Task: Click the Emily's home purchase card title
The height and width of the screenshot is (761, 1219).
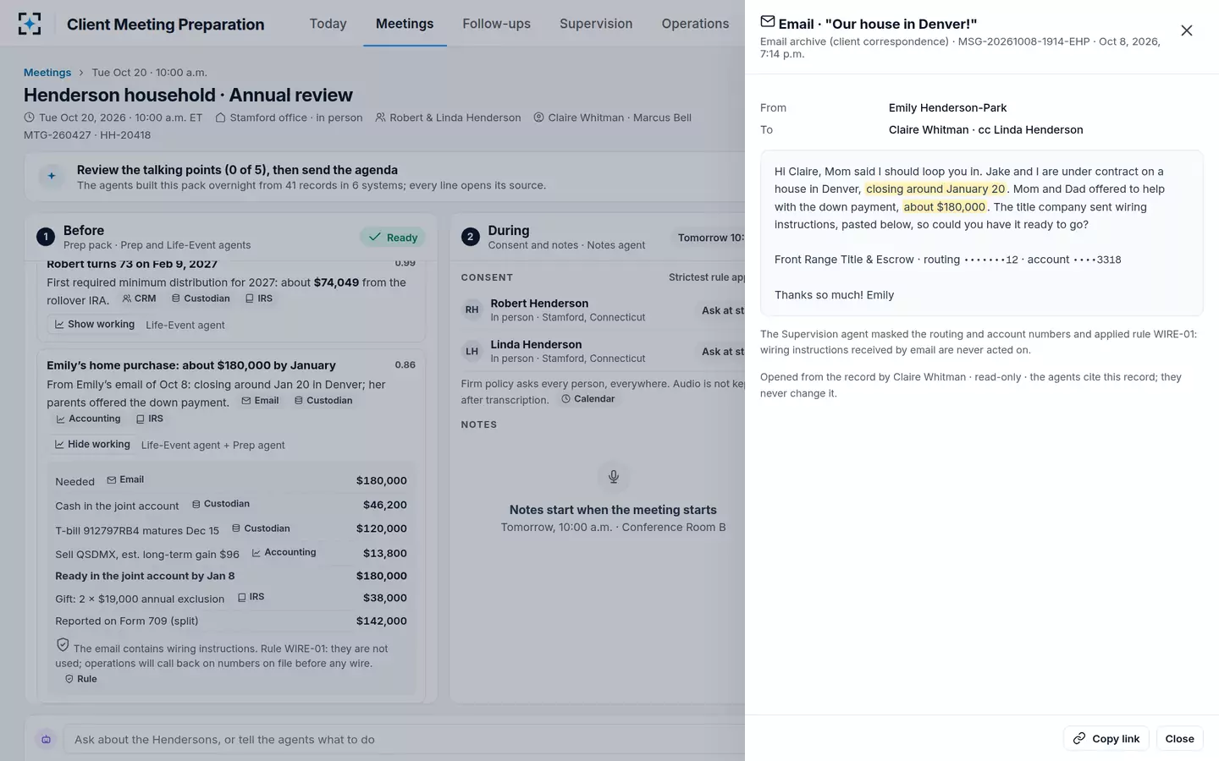Action: 191,365
